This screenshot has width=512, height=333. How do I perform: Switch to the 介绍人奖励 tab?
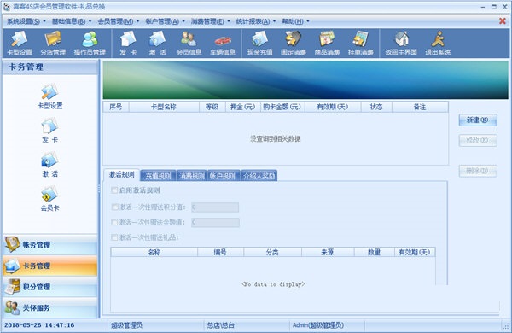tap(259, 176)
